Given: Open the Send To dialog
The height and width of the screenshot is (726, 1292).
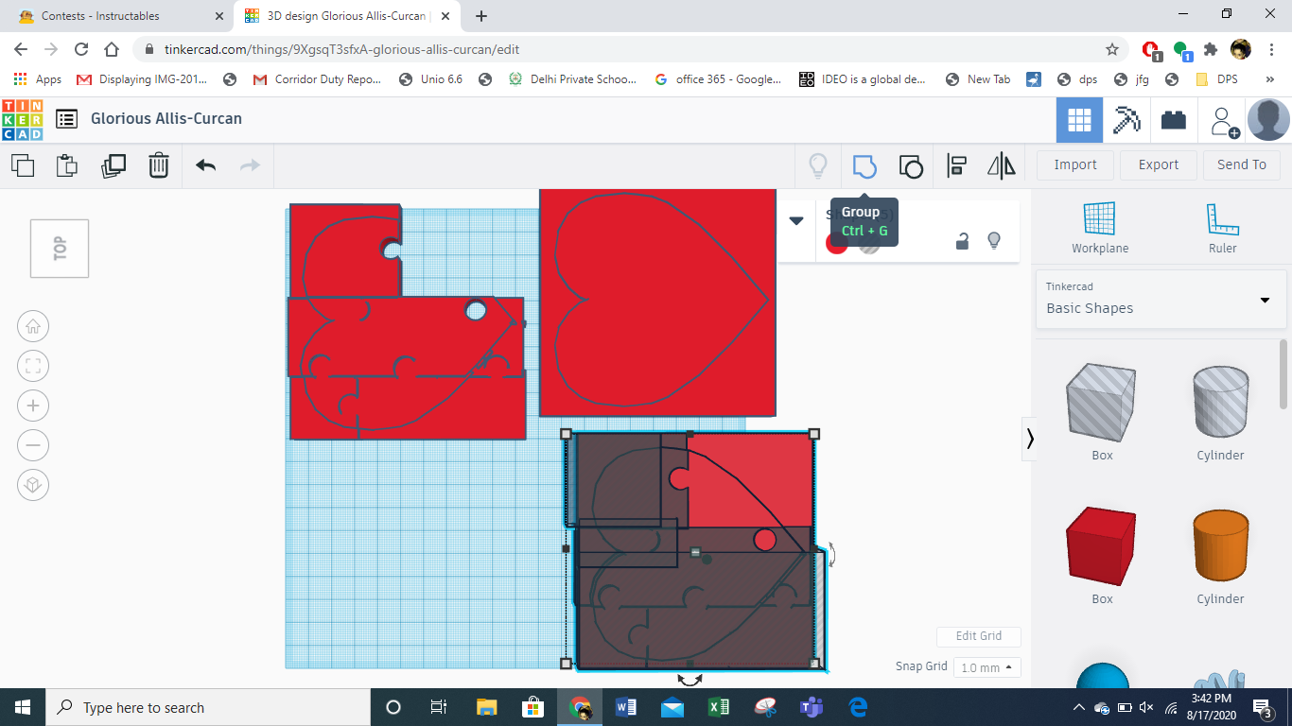Looking at the screenshot, I should point(1242,164).
